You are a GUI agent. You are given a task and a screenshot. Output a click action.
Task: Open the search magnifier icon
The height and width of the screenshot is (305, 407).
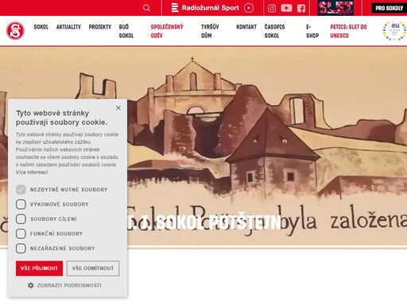146,8
